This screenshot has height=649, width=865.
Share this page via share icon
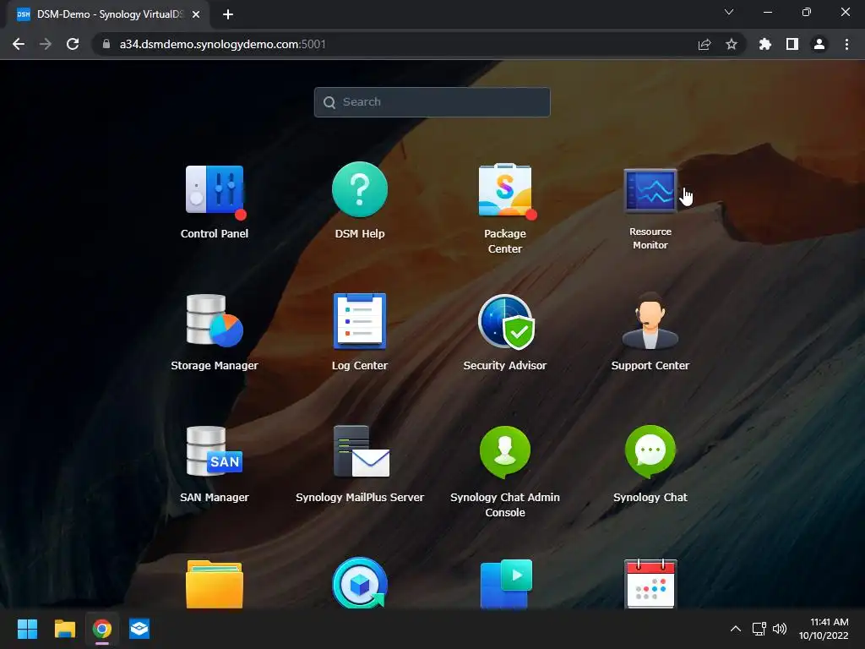[x=705, y=44]
